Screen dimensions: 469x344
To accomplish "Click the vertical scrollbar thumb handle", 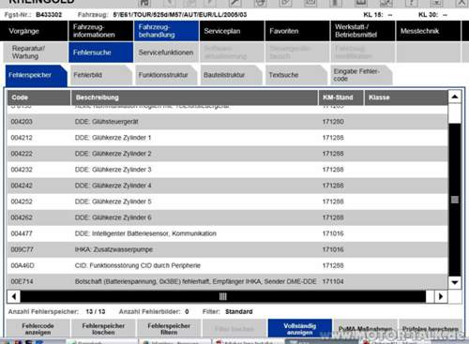I will [x=455, y=200].
